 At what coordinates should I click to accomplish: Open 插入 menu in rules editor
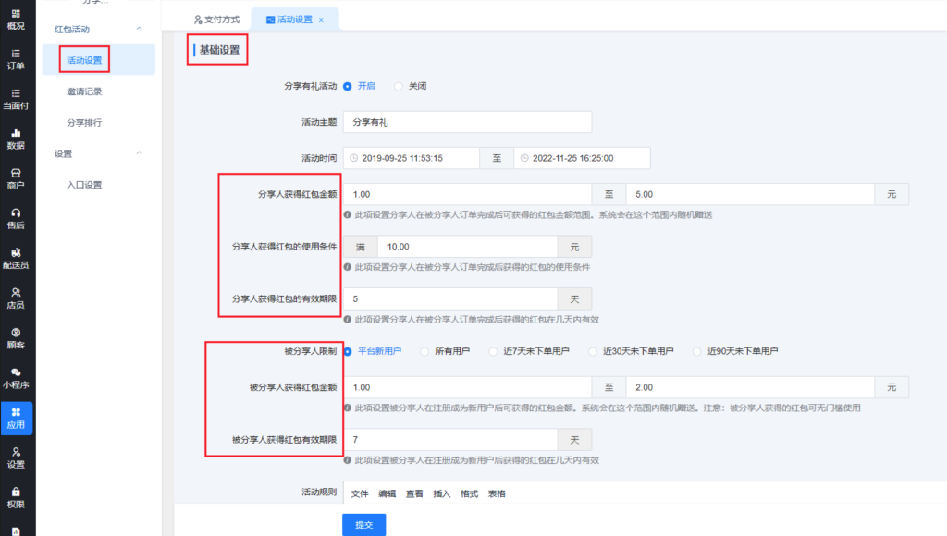(x=441, y=494)
